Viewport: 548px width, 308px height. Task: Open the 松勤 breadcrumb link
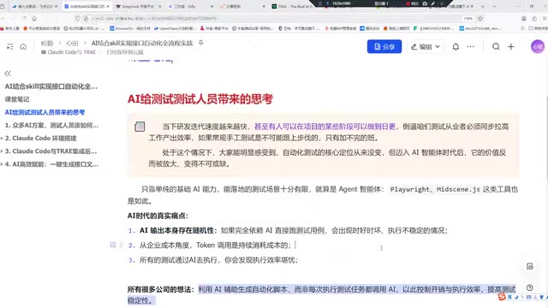click(x=47, y=44)
